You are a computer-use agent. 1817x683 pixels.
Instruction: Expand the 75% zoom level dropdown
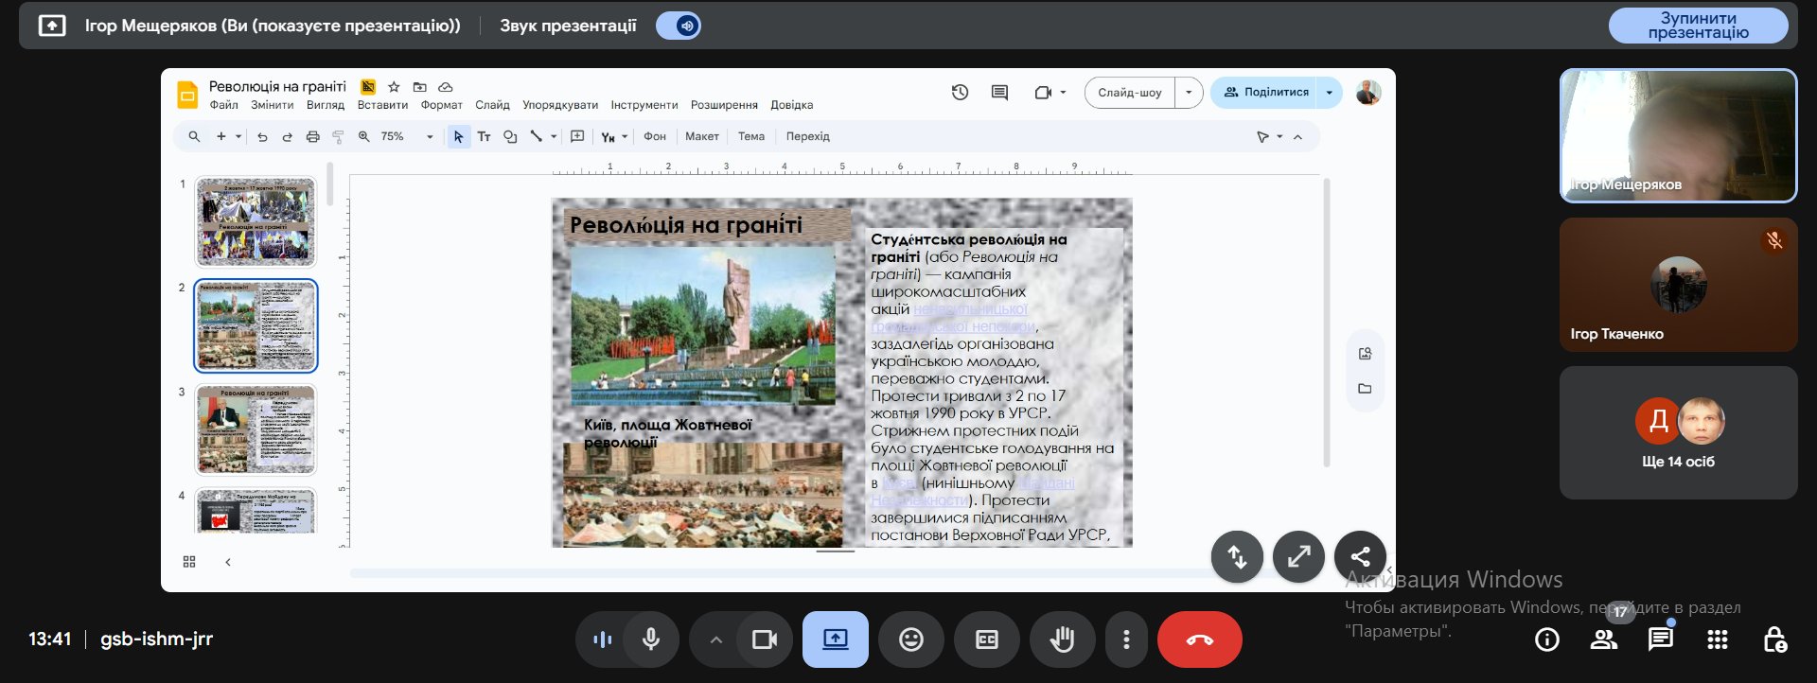click(430, 136)
